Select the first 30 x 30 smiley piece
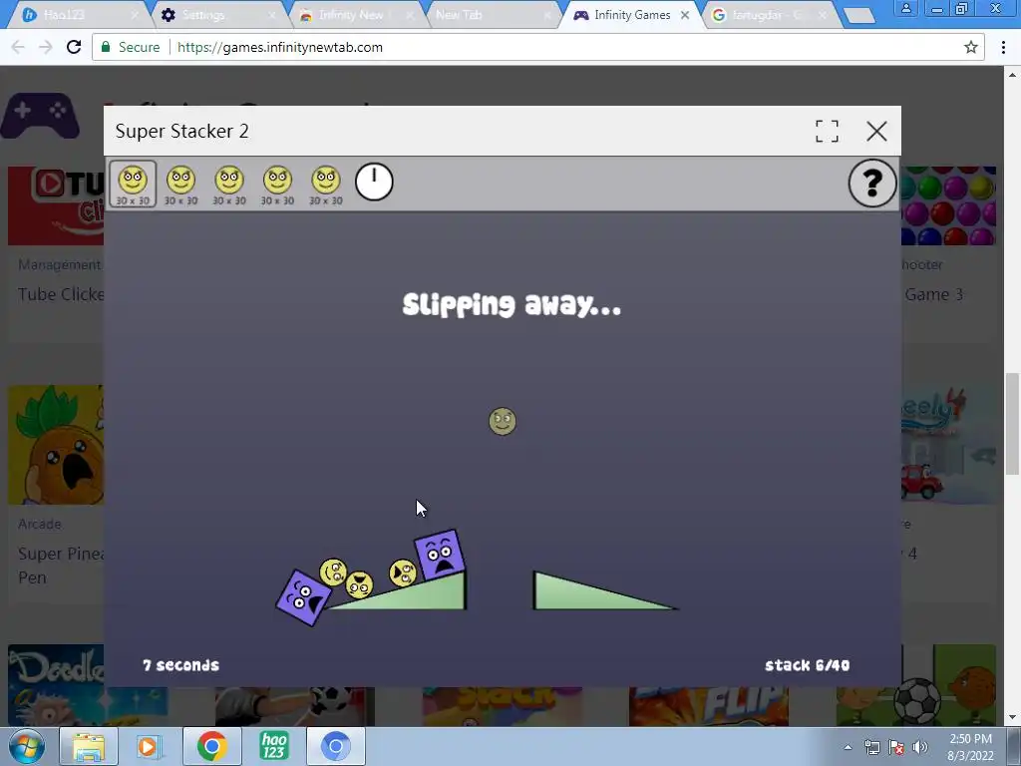This screenshot has height=766, width=1021. (x=133, y=184)
